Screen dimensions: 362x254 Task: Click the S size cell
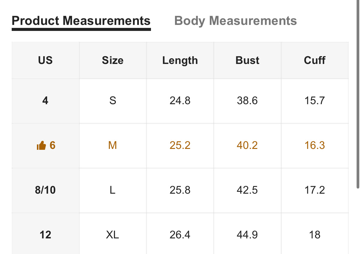coord(113,101)
